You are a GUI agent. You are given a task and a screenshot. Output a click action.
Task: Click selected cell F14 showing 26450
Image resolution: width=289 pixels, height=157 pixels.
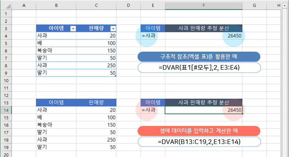204,110
